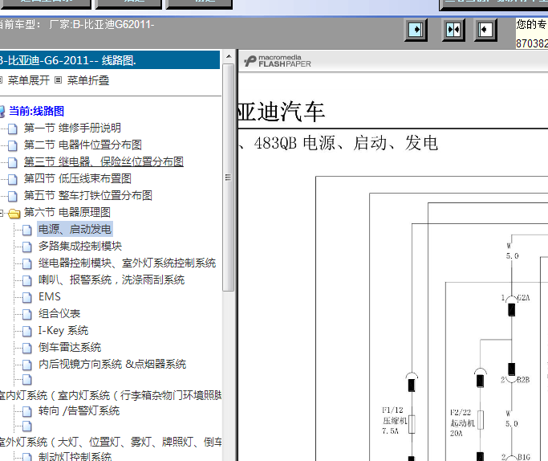Open 第一节 维修手册说明

point(72,128)
